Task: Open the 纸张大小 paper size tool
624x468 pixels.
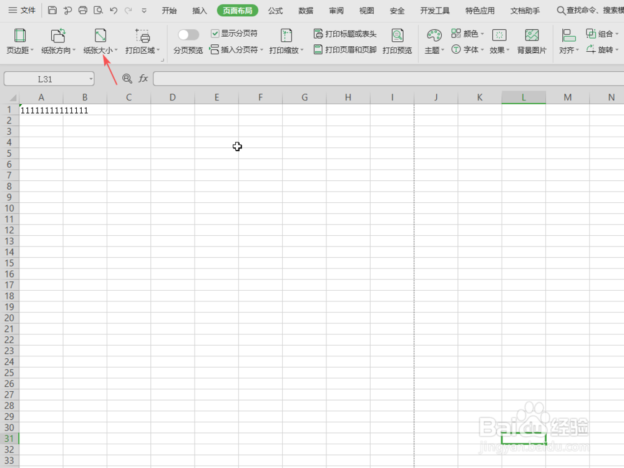Action: [x=100, y=41]
